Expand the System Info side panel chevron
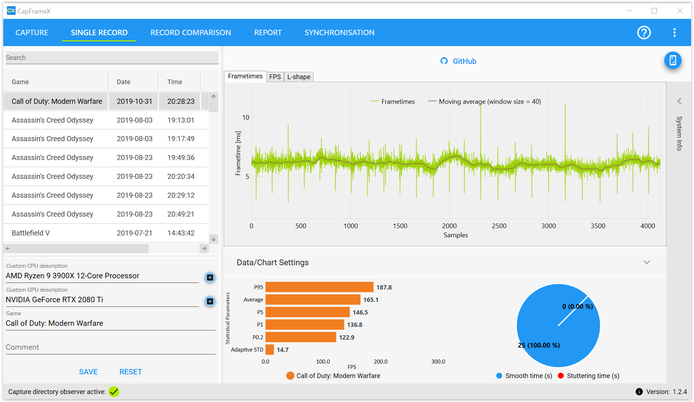 point(679,101)
